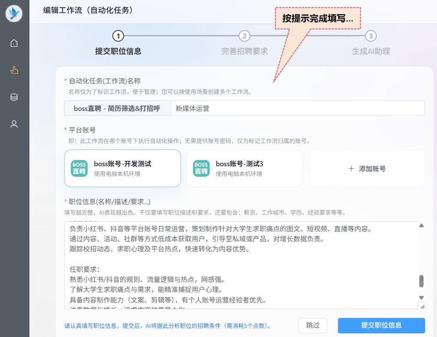
Task: Click the workflow name field containing 新媒体运营
Action: (297, 109)
